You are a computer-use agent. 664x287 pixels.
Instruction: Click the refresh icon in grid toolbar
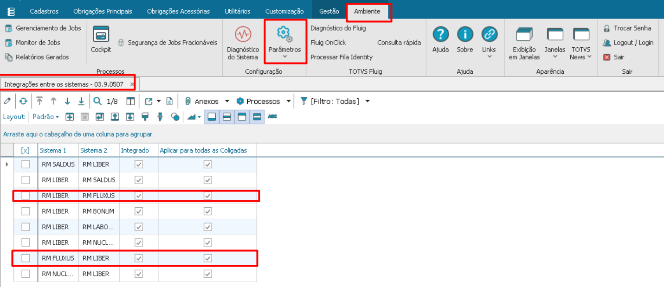[23, 101]
